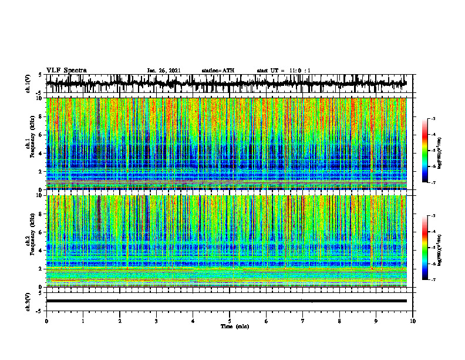The height and width of the screenshot is (360, 465).
Task: Click the time axis tick label "6"
Action: pos(267,321)
